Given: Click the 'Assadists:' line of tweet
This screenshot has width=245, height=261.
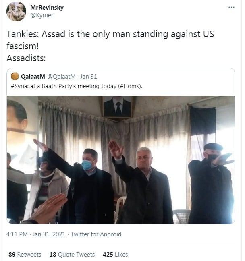Looking at the screenshot, I should (x=26, y=58).
